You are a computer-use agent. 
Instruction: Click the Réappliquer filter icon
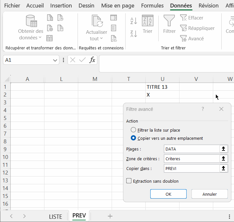[x=184, y=28]
